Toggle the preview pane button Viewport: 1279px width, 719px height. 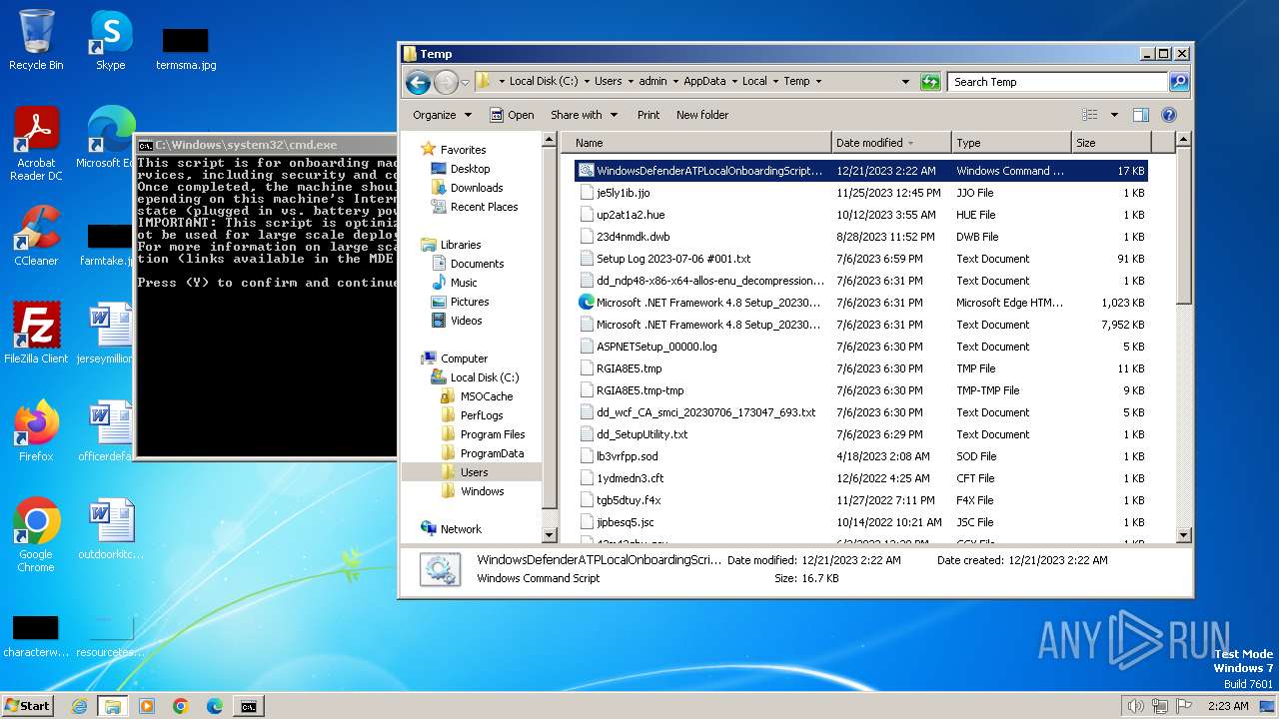coord(1140,115)
